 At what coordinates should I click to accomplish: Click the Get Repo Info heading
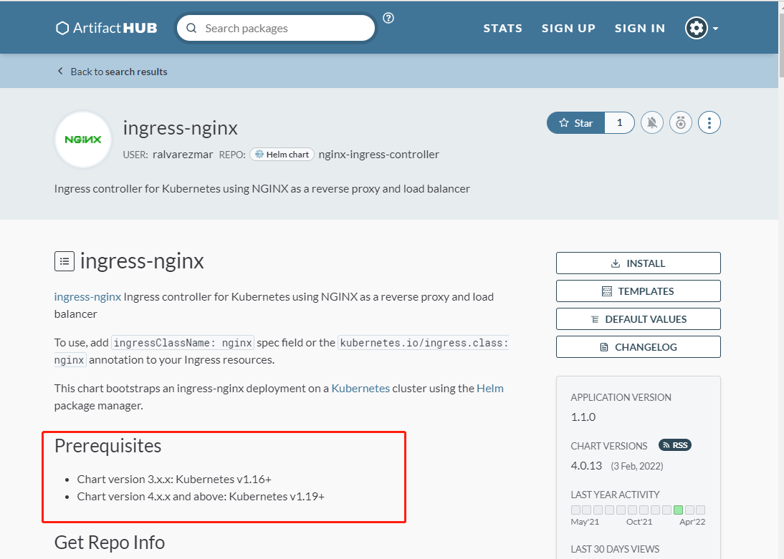(110, 543)
